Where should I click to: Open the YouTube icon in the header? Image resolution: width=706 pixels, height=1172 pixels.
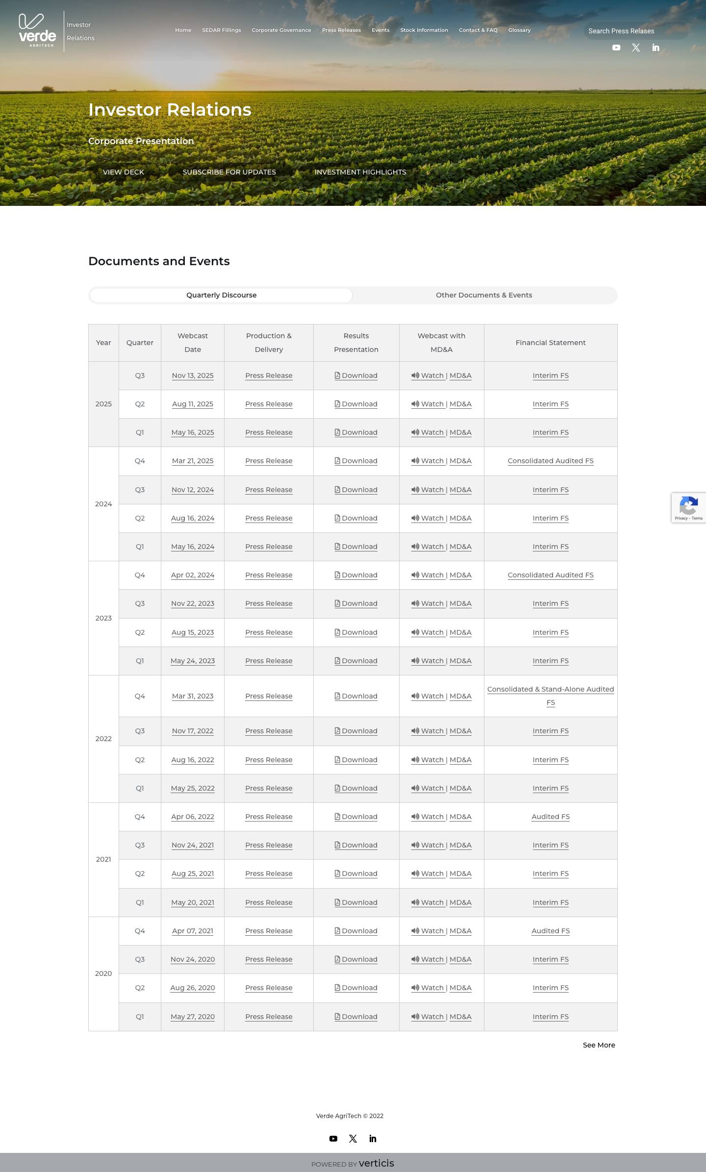[x=616, y=48]
